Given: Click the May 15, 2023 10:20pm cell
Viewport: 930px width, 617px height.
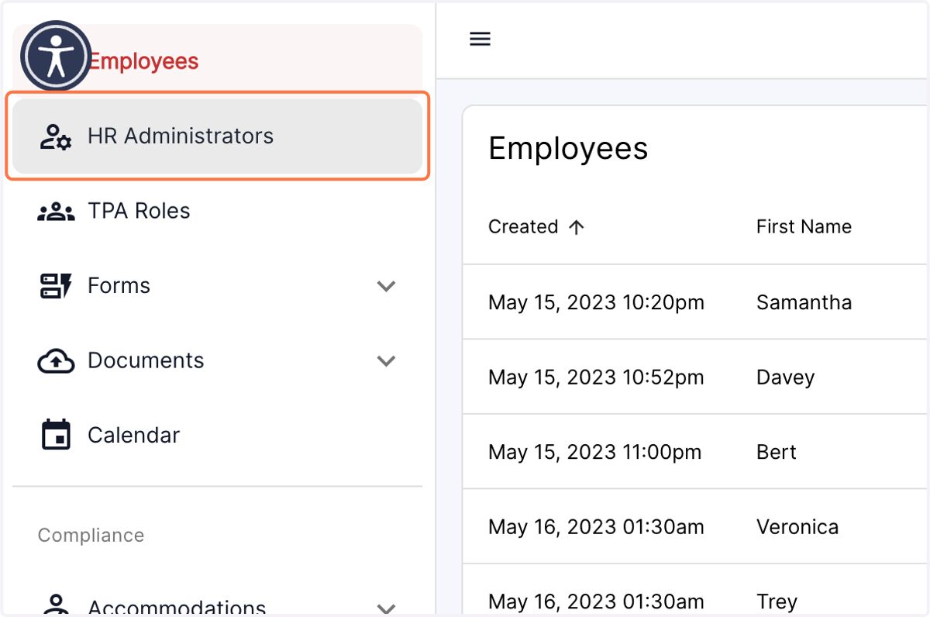Looking at the screenshot, I should pos(596,302).
